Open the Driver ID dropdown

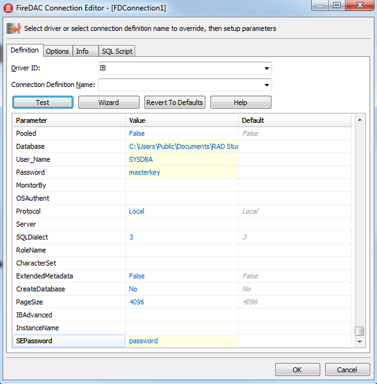[x=267, y=68]
